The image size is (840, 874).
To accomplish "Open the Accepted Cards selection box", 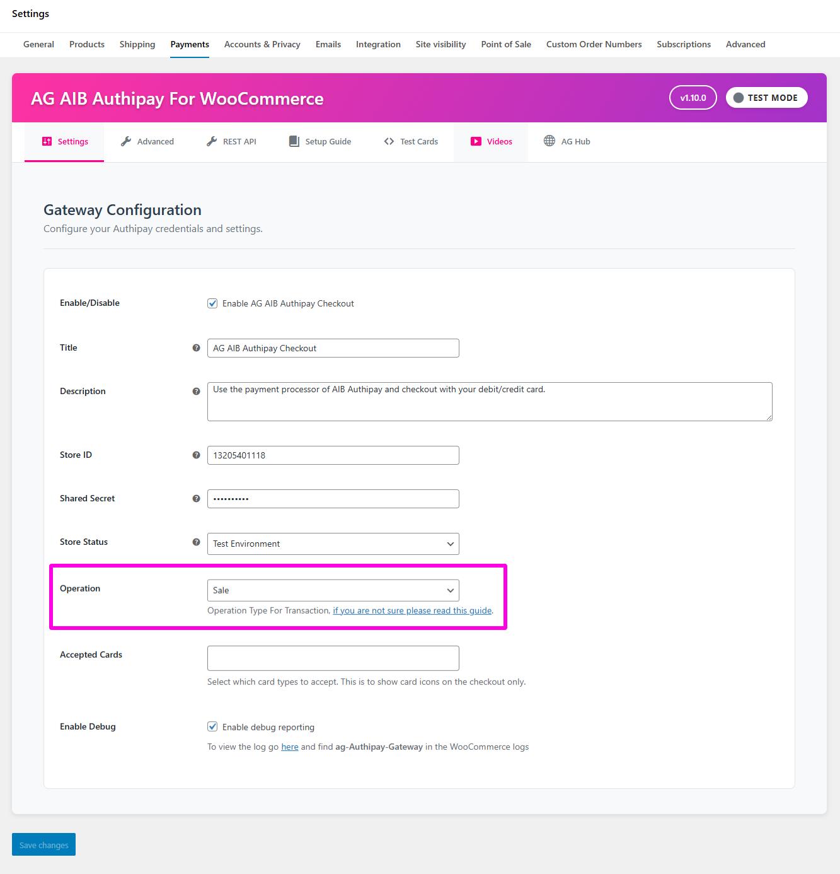I will click(333, 658).
